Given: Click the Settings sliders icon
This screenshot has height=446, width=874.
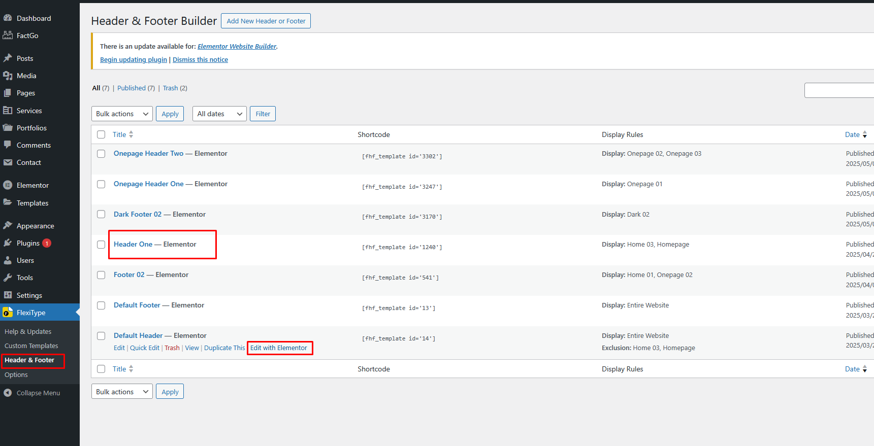Looking at the screenshot, I should [x=8, y=295].
